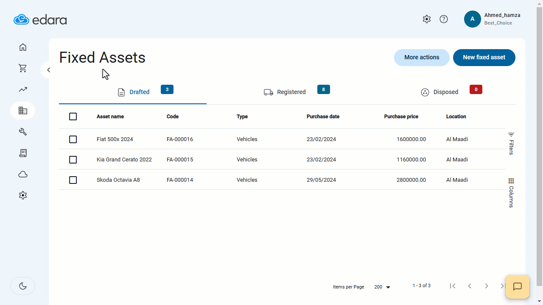Click the Skoda Octavia A8 asset name
Screen dimensions: 543x305
tap(118, 180)
